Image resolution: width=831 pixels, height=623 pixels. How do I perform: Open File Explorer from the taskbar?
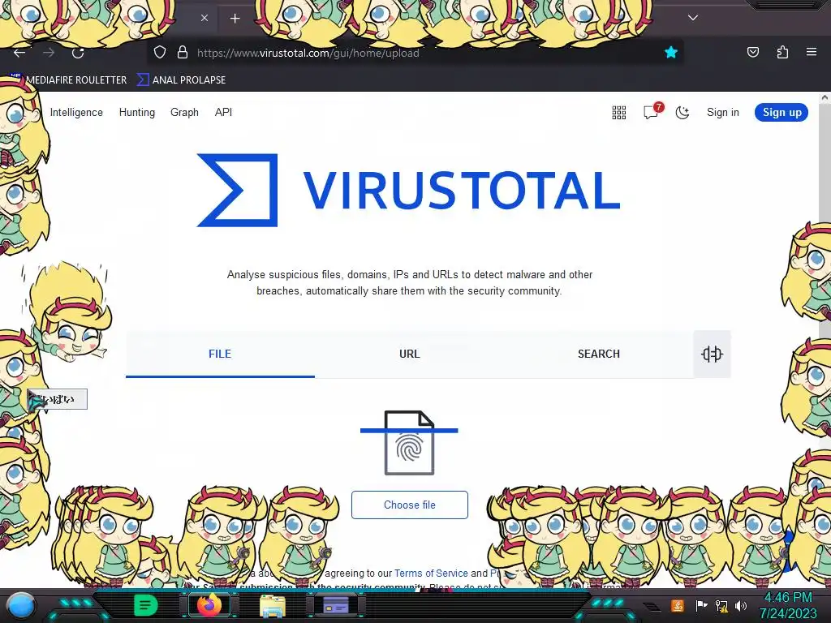point(273,605)
